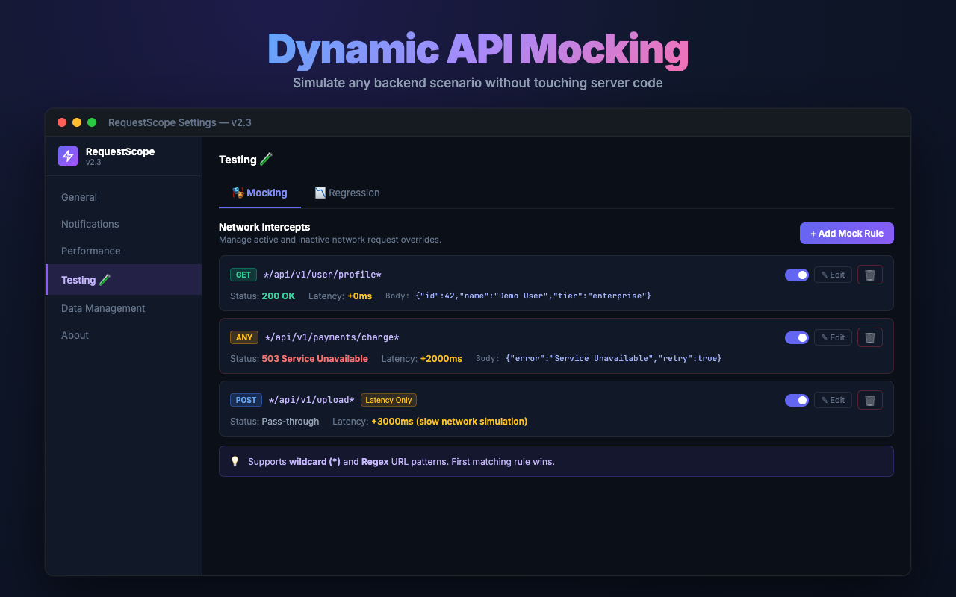
Task: Click the +0ms latency value
Action: click(359, 296)
